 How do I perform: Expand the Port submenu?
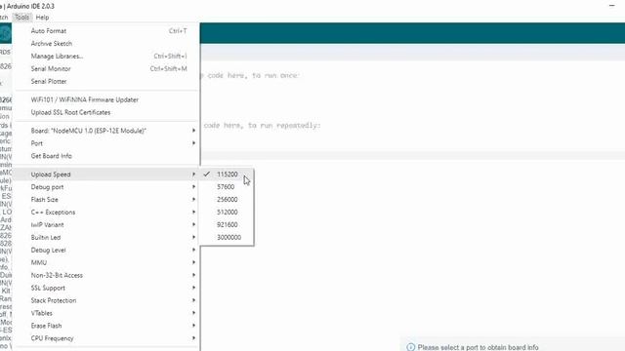pos(105,143)
